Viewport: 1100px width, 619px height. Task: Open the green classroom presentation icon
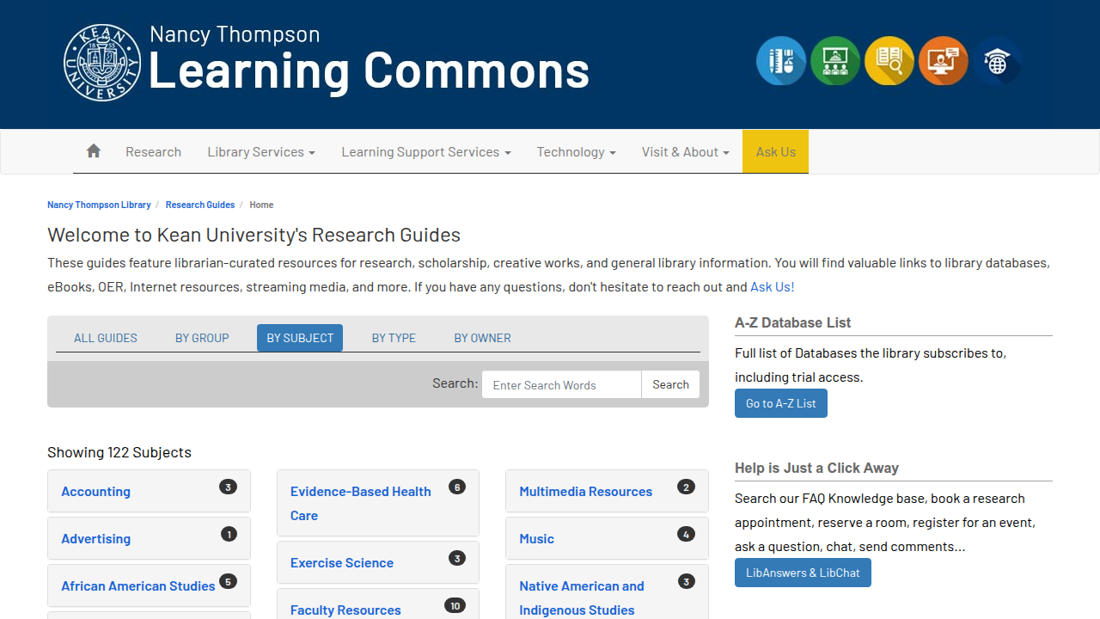pyautogui.click(x=835, y=61)
